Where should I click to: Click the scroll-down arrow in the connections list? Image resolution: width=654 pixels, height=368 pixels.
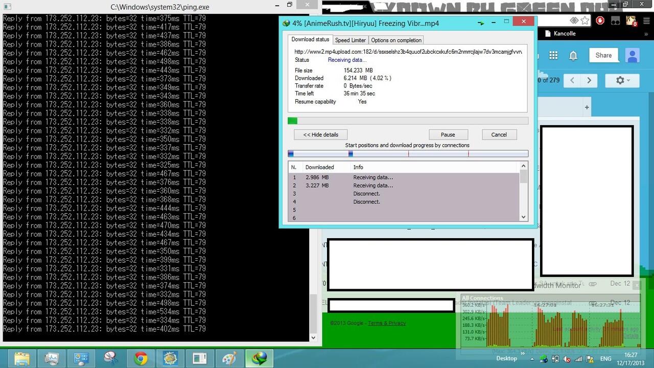point(524,217)
